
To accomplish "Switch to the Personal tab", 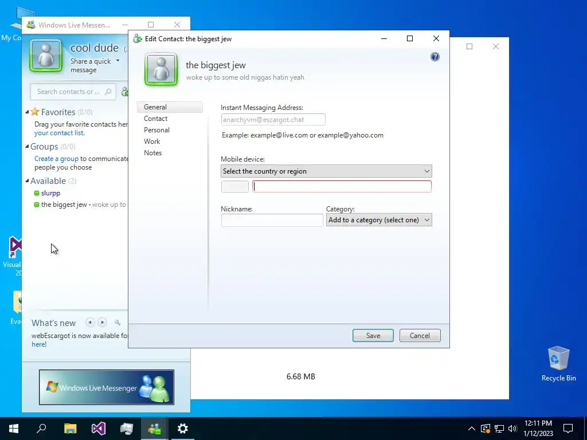I will point(156,130).
